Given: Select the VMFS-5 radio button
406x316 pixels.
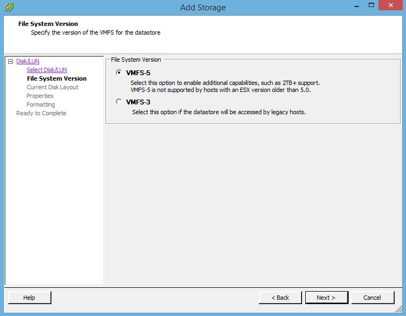Looking at the screenshot, I should 119,73.
